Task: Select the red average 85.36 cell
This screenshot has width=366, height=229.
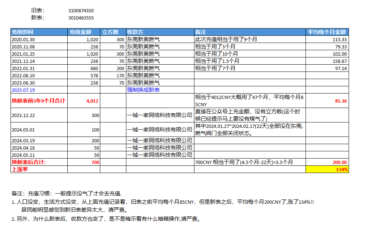Action: (x=327, y=101)
